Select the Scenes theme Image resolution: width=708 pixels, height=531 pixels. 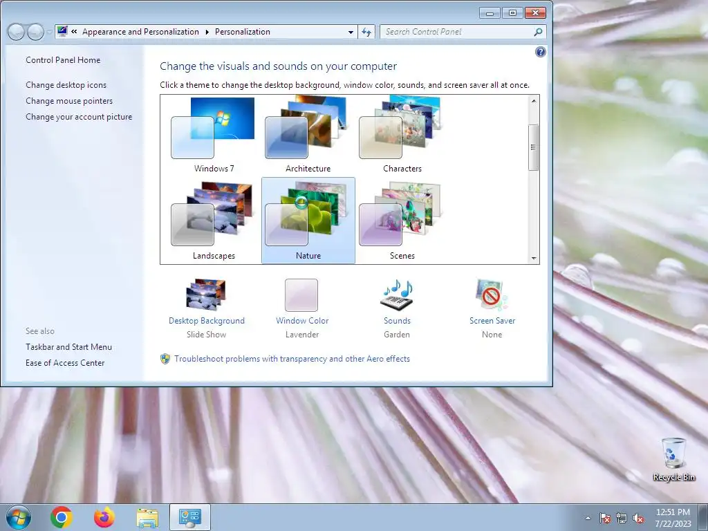(402, 221)
